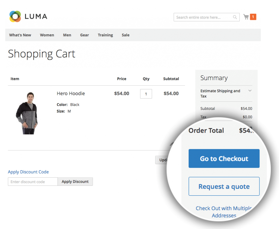Click the Luma logo icon
The height and width of the screenshot is (229, 279).
tap(15, 17)
